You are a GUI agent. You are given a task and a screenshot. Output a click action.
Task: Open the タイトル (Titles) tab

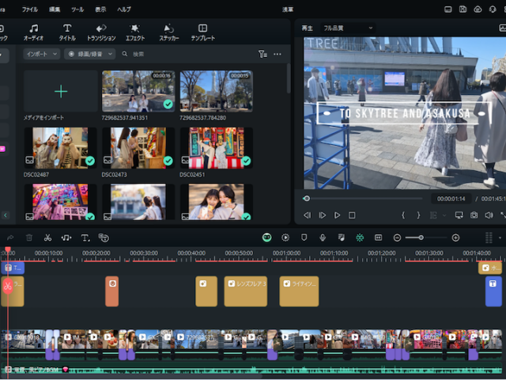(67, 32)
